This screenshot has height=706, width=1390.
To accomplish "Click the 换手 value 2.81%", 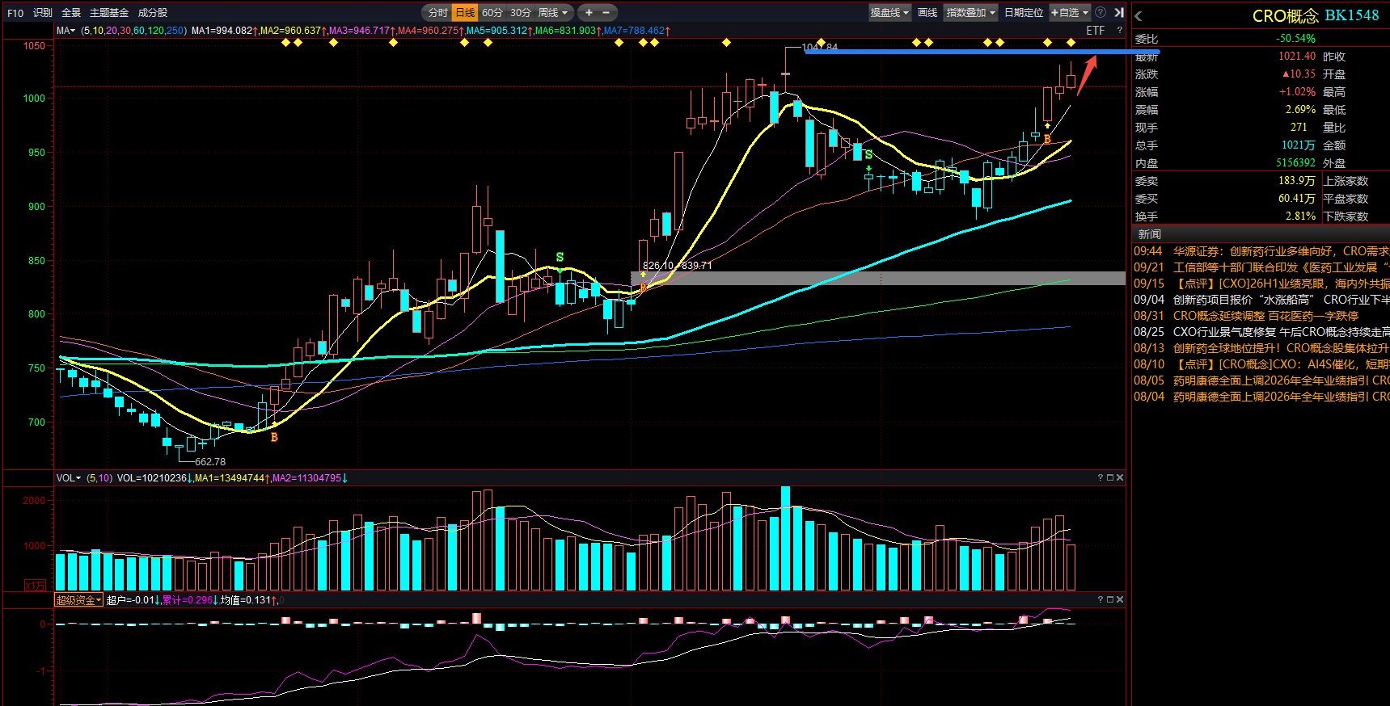I will click(x=1300, y=216).
